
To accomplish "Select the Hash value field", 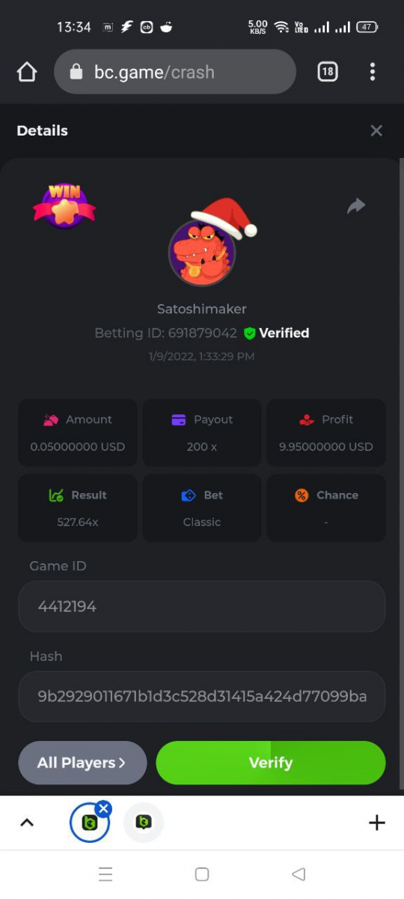I will click(202, 697).
